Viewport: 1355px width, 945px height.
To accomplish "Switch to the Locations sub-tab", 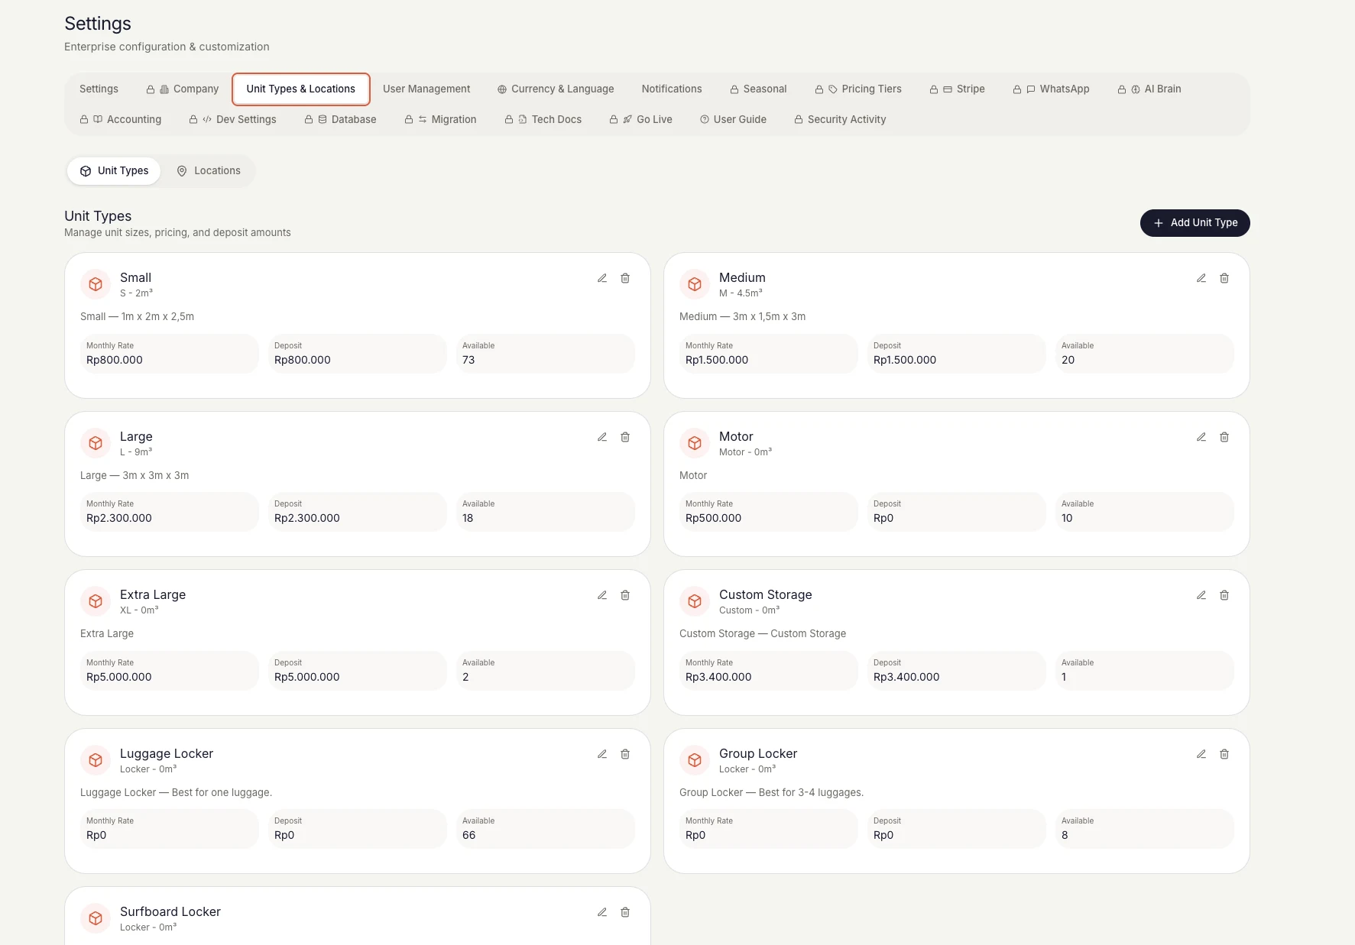I will (209, 171).
